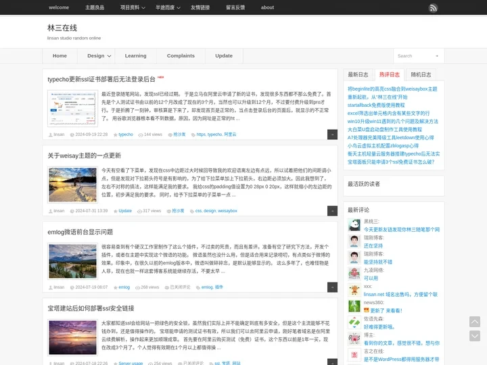The height and width of the screenshot is (365, 487).
Task: Click the Server usage category link
Action: (131, 363)
